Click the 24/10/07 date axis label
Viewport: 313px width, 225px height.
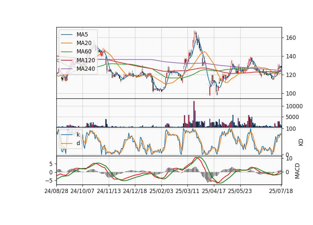[82, 191]
